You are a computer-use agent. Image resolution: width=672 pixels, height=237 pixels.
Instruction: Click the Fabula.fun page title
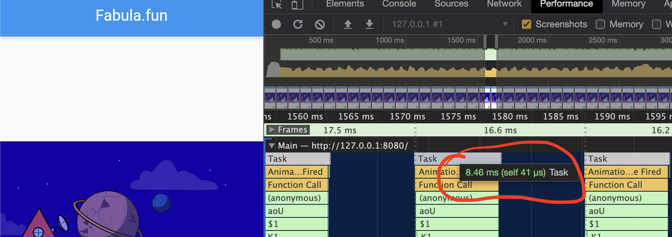132,16
